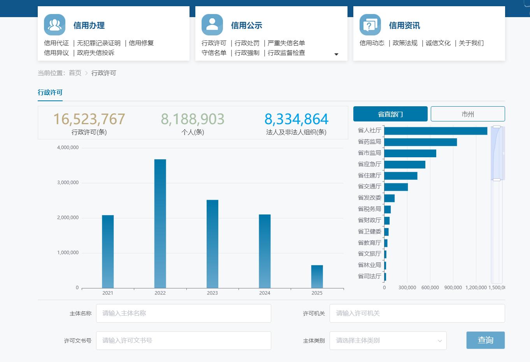
Task: Select the 省直部门 tab
Action: tap(390, 114)
